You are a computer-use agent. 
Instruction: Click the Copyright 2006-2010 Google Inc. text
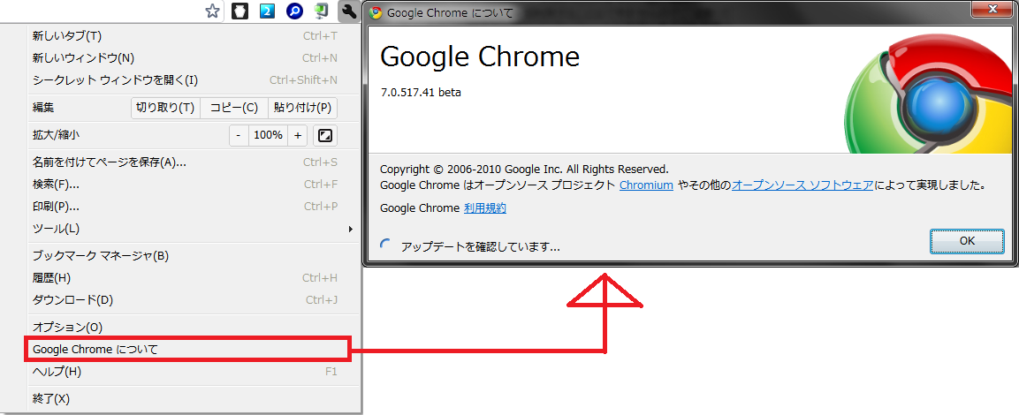pos(524,170)
